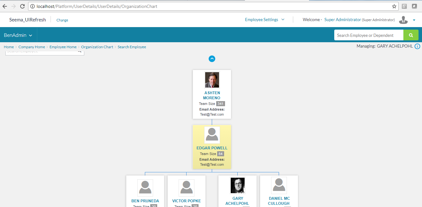This screenshot has height=207, width=422.
Task: Open Employee Settings dropdown
Action: point(264,20)
